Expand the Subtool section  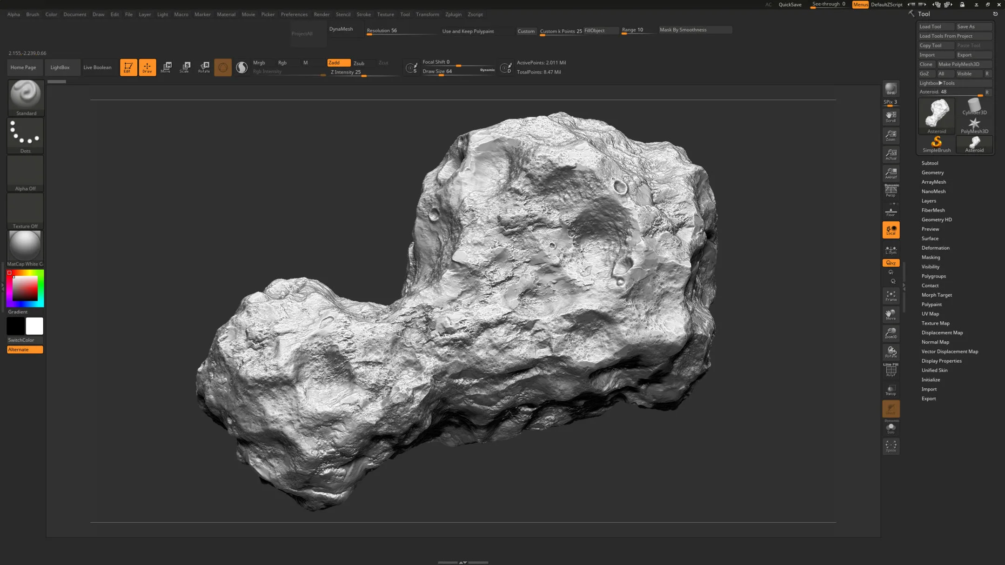click(930, 163)
